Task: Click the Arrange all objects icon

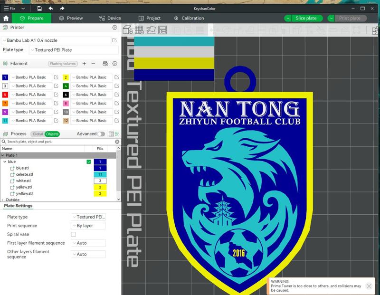Action: click(x=162, y=30)
